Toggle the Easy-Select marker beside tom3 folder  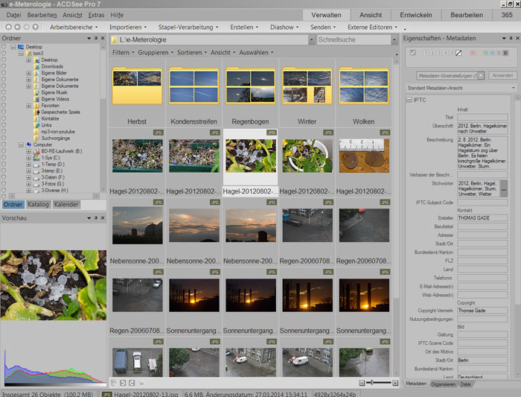(x=4, y=54)
